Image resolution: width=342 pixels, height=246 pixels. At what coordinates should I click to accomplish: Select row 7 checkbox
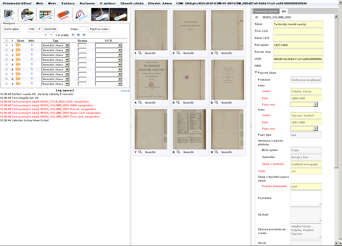(6, 74)
